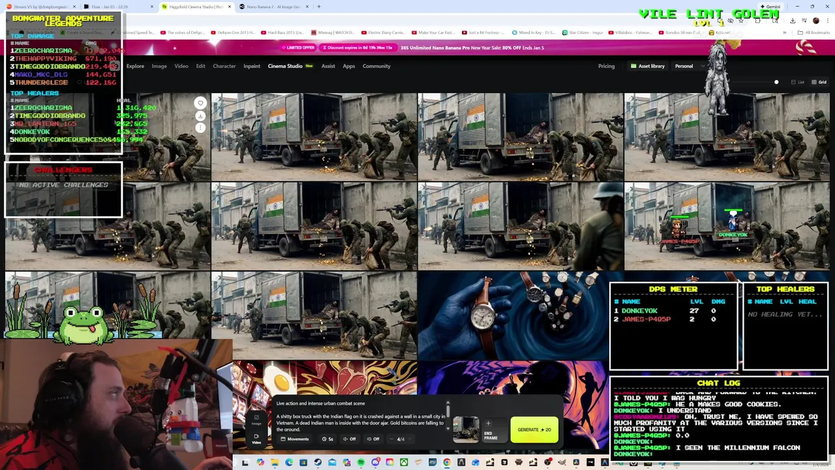Image resolution: width=835 pixels, height=470 pixels.
Task: Open the Pricing link
Action: (x=606, y=66)
